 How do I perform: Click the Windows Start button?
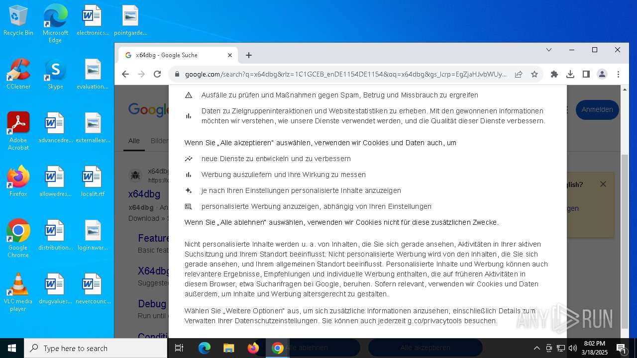point(12,348)
